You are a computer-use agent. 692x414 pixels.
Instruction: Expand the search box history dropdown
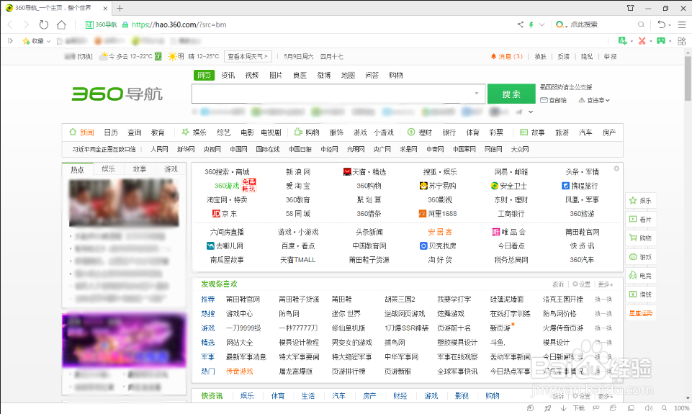tap(477, 94)
